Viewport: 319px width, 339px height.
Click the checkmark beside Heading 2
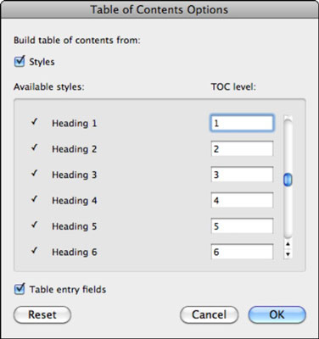click(x=34, y=147)
